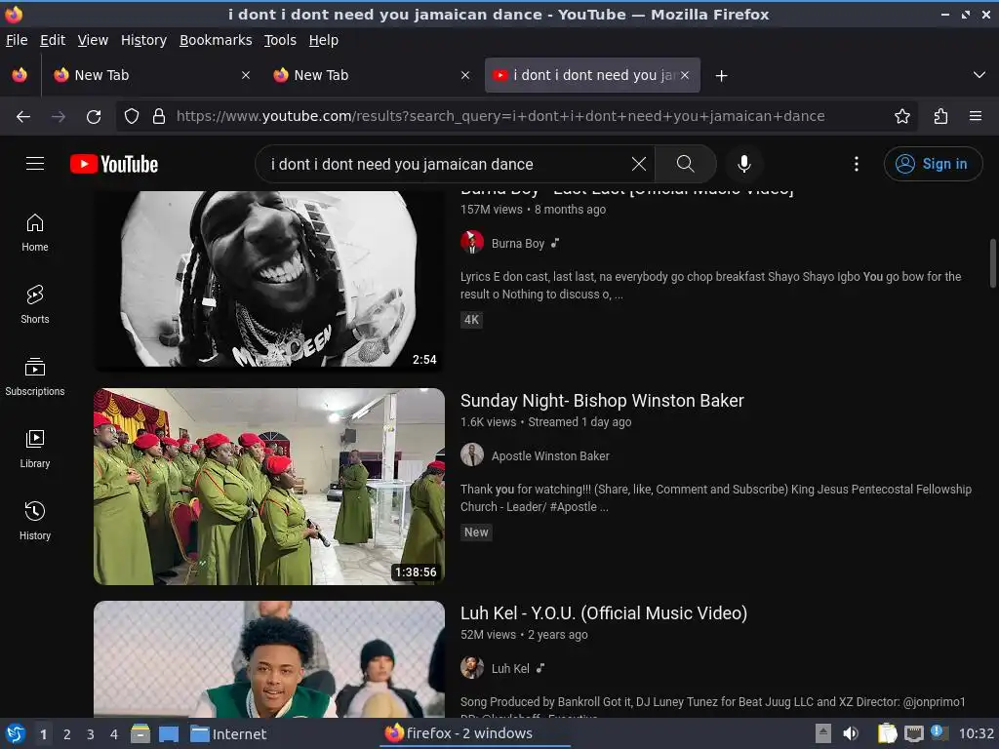The height and width of the screenshot is (749, 999).
Task: Open the Burna Boy channel name link
Action: point(518,243)
